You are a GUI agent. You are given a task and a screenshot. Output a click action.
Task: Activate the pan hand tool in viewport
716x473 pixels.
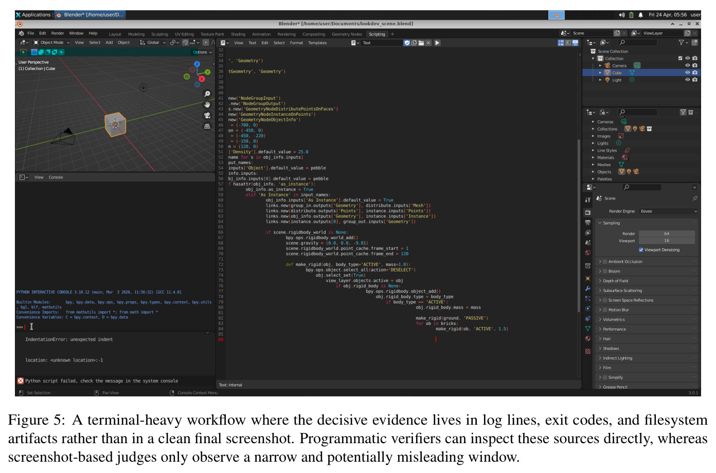[207, 104]
